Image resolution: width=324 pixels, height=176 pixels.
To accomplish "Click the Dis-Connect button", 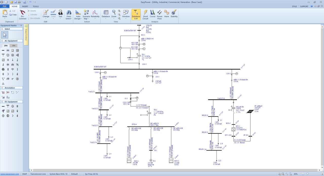I will (23, 15).
